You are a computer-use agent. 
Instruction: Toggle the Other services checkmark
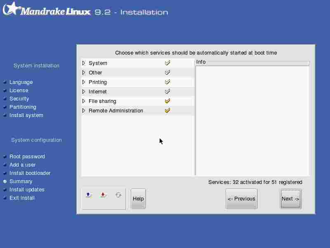point(167,73)
